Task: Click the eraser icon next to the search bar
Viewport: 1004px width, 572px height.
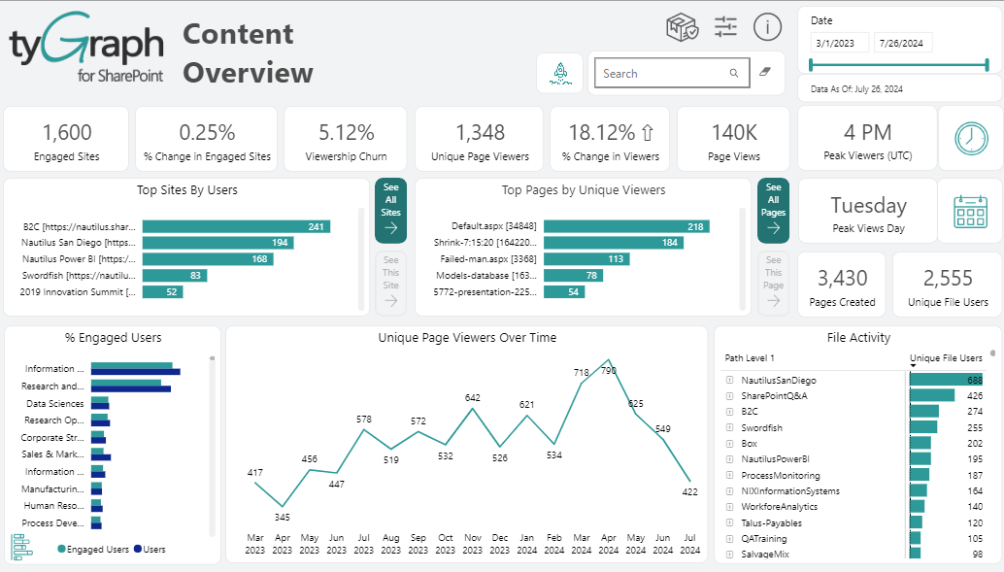Action: tap(765, 73)
